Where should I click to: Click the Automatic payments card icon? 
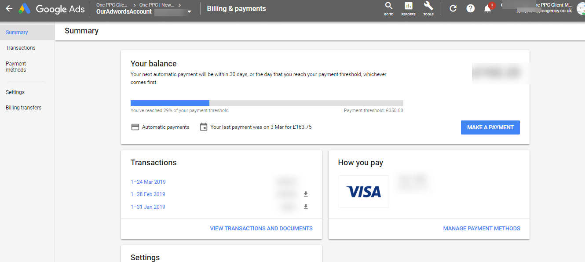(x=135, y=127)
